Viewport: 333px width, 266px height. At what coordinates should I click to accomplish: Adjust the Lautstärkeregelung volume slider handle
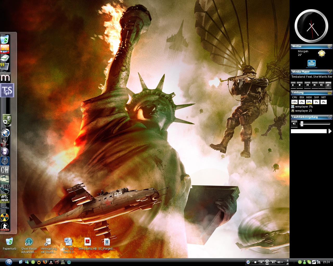click(302, 124)
